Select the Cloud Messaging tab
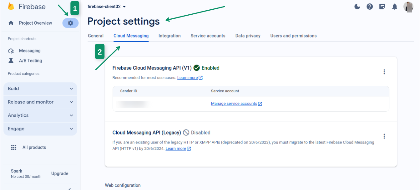Image resolution: width=420 pixels, height=190 pixels. point(131,36)
